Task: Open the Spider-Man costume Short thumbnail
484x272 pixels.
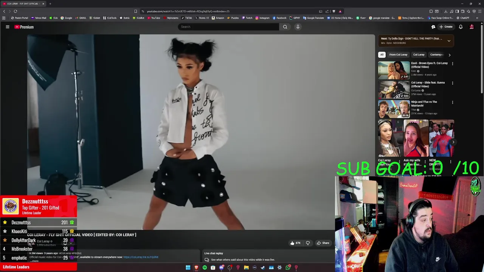Action: (x=442, y=138)
